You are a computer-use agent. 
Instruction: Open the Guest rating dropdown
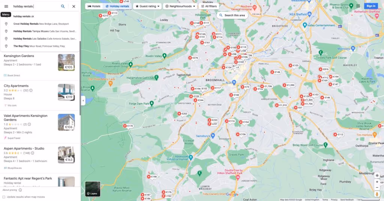[147, 6]
